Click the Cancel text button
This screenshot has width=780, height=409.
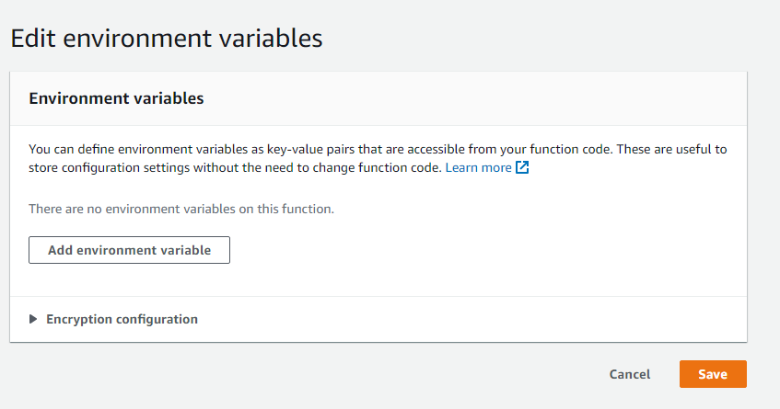coord(630,374)
